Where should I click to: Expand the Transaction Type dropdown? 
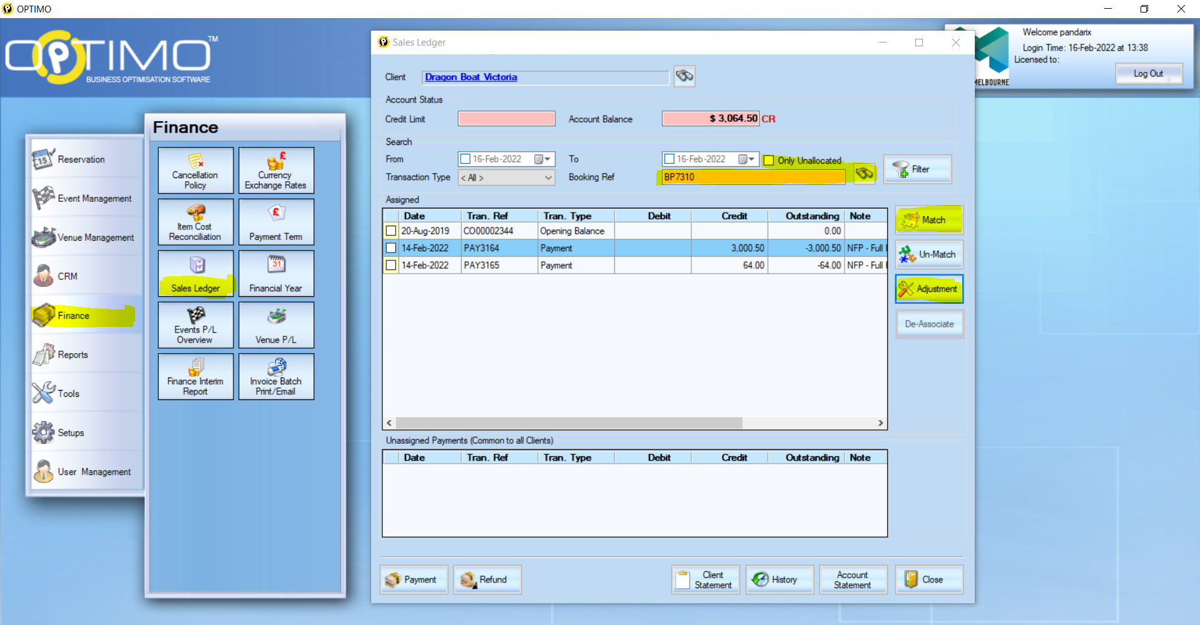point(548,177)
